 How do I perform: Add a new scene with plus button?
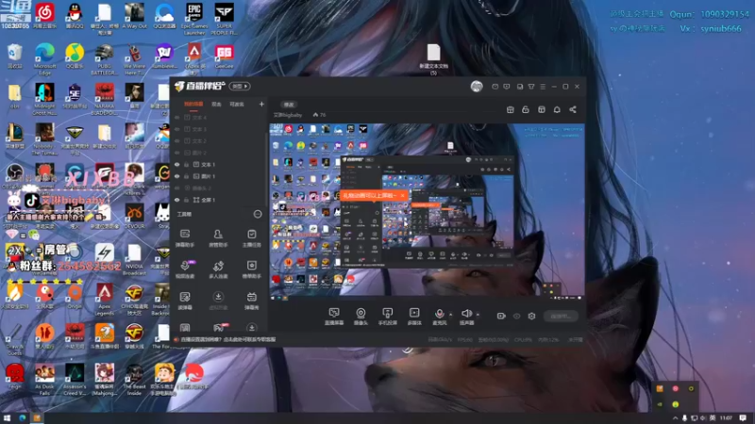pyautogui.click(x=261, y=104)
